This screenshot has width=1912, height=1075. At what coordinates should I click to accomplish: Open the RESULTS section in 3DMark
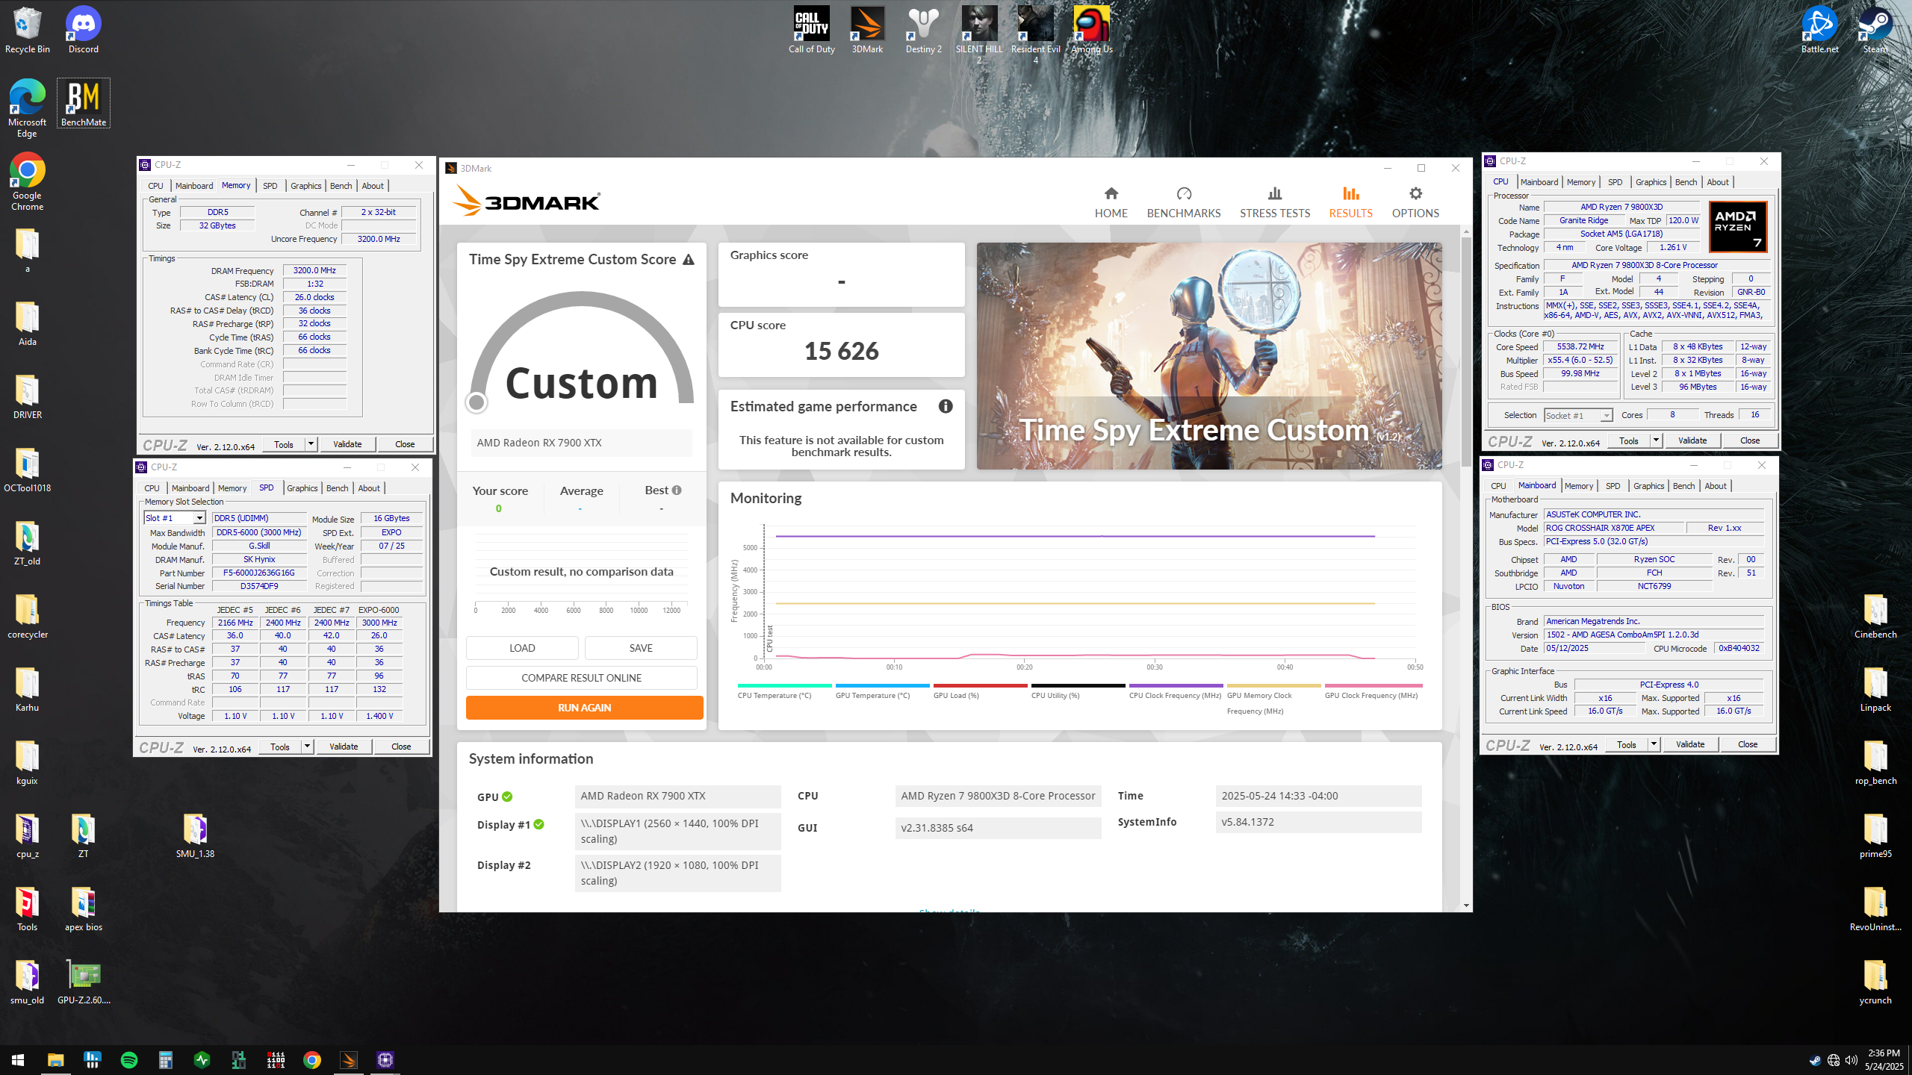pos(1350,202)
